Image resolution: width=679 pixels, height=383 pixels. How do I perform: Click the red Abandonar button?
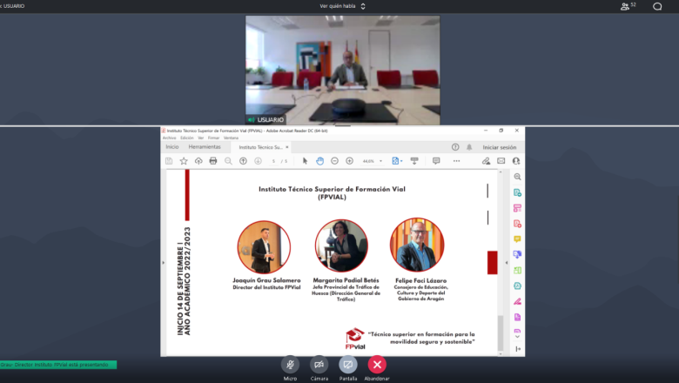point(377,364)
